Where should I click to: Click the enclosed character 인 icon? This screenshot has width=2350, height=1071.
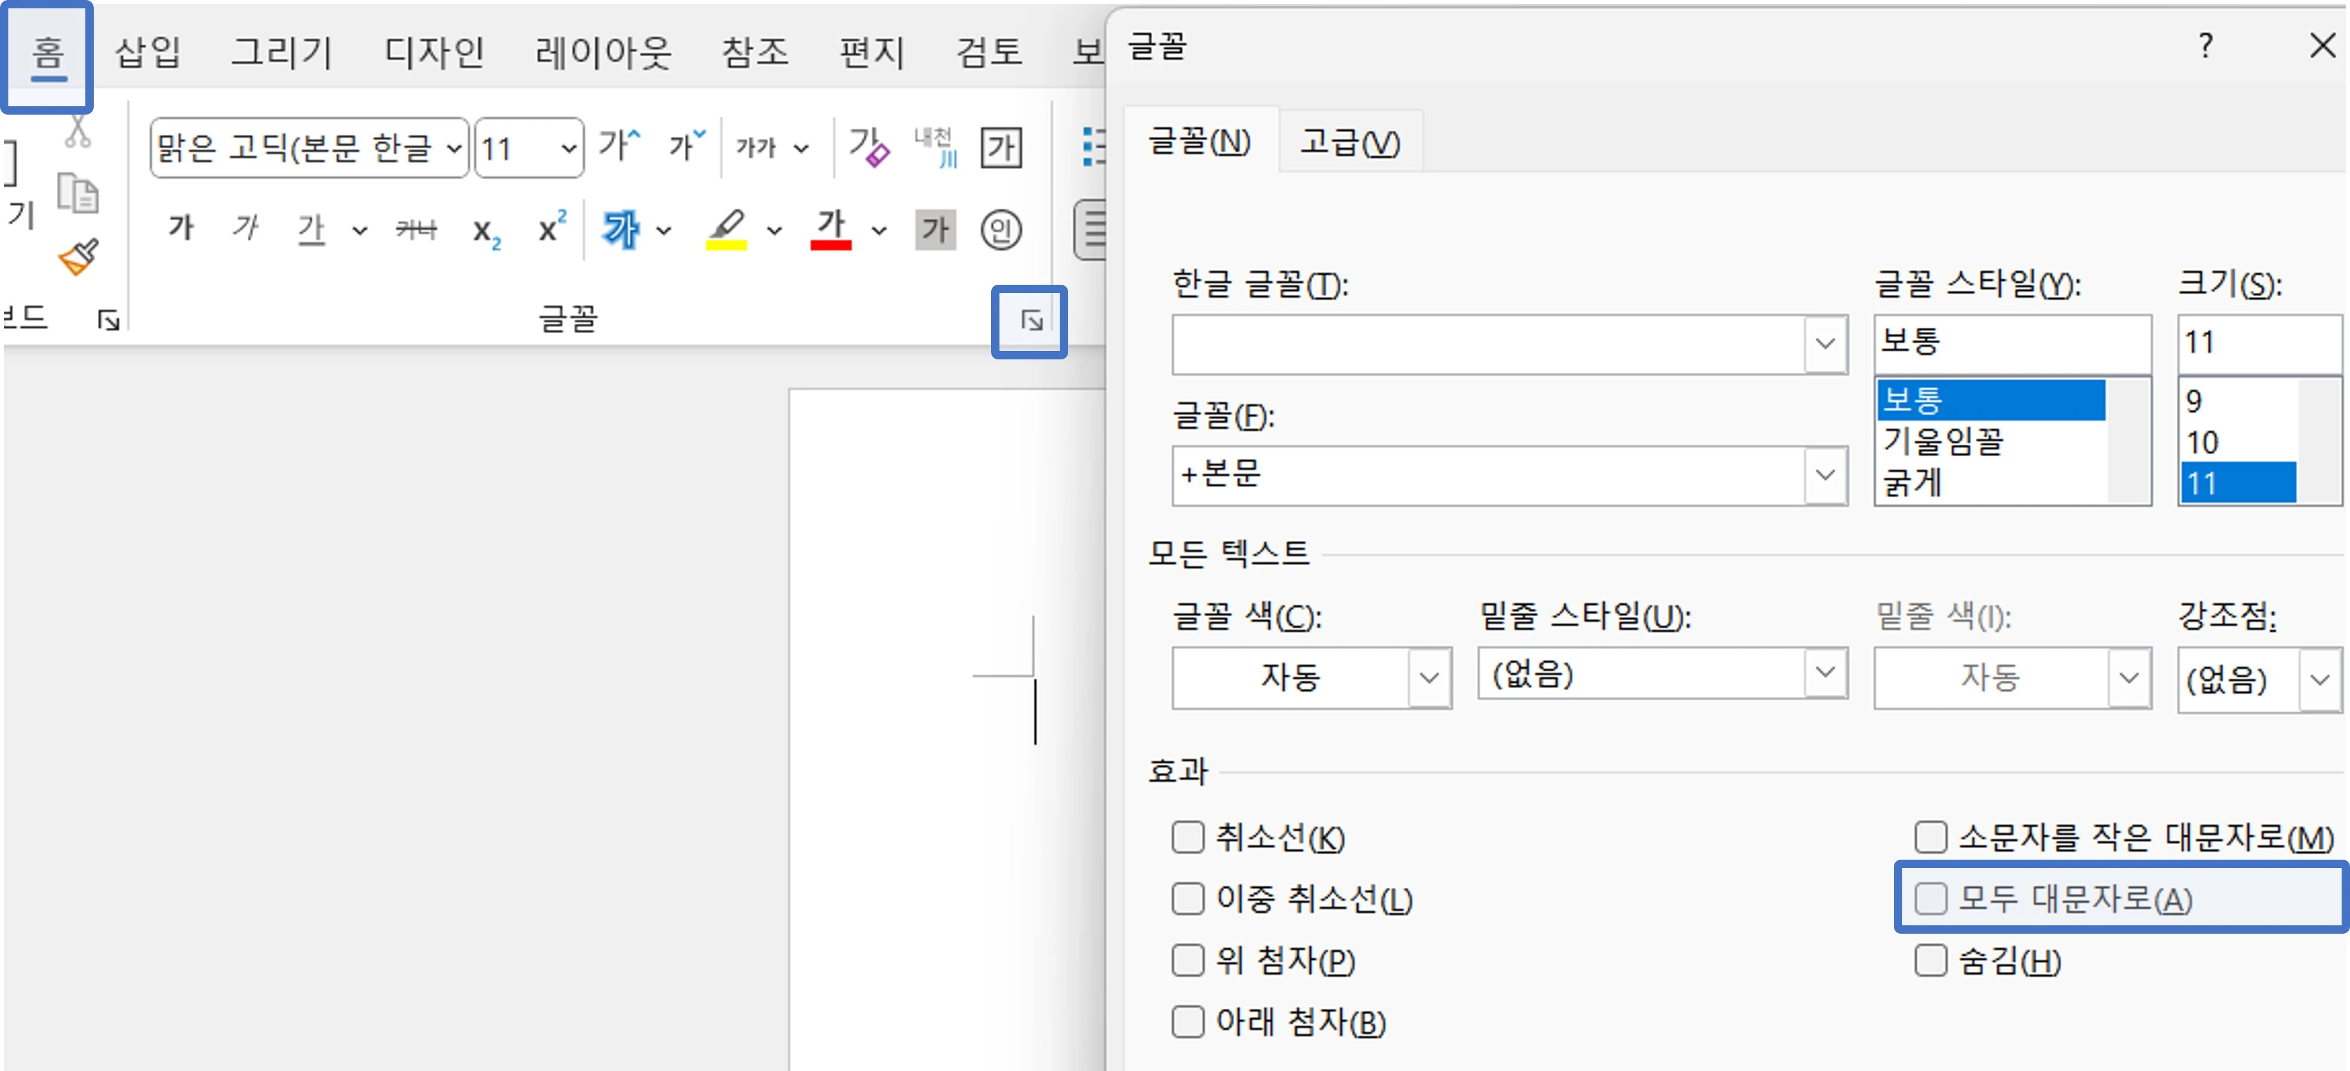(x=1002, y=229)
